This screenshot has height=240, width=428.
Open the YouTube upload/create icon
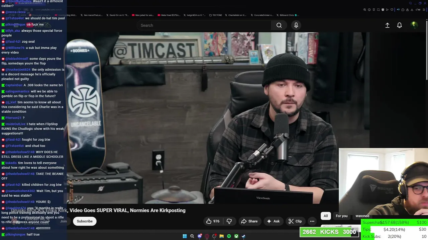[x=387, y=25]
